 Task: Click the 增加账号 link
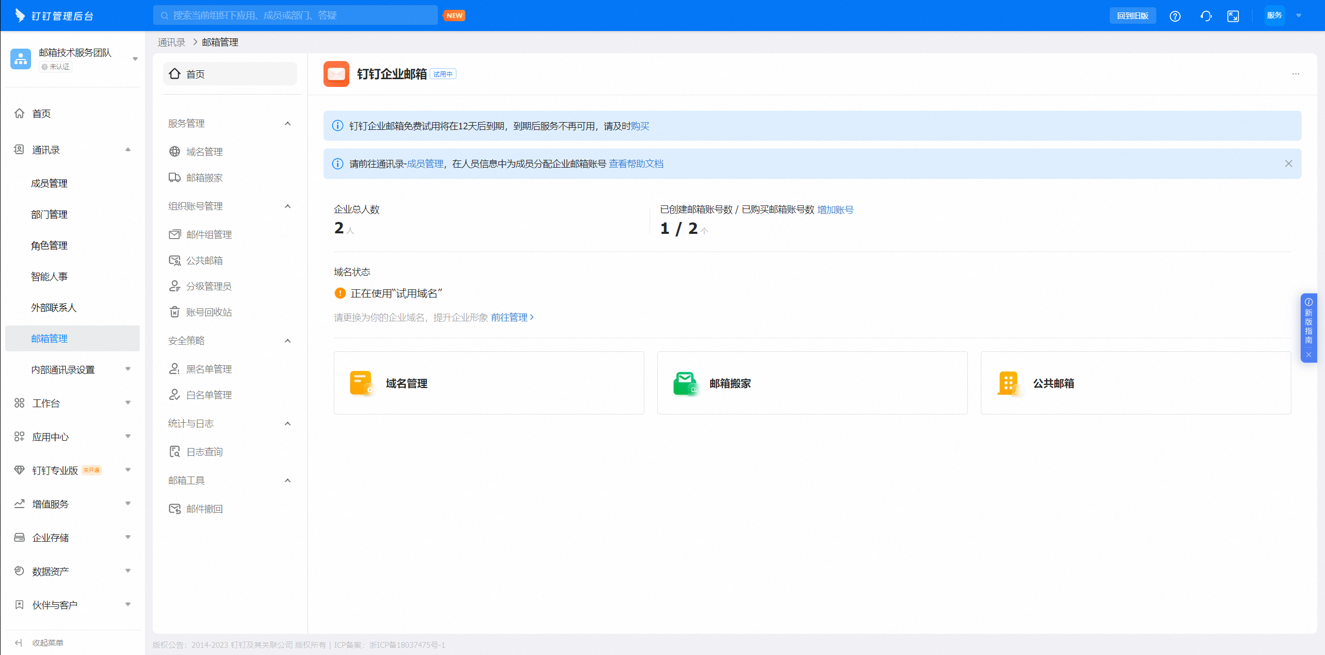click(835, 210)
